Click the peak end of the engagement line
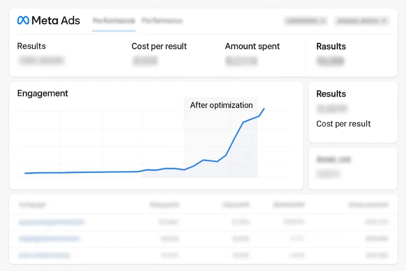 (264, 108)
